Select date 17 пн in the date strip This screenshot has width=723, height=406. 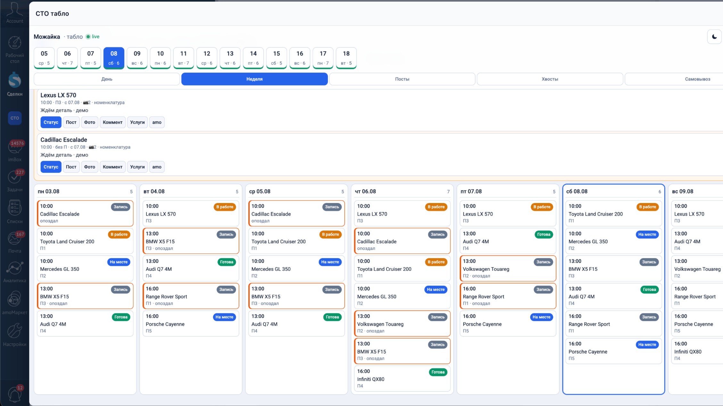pyautogui.click(x=323, y=58)
